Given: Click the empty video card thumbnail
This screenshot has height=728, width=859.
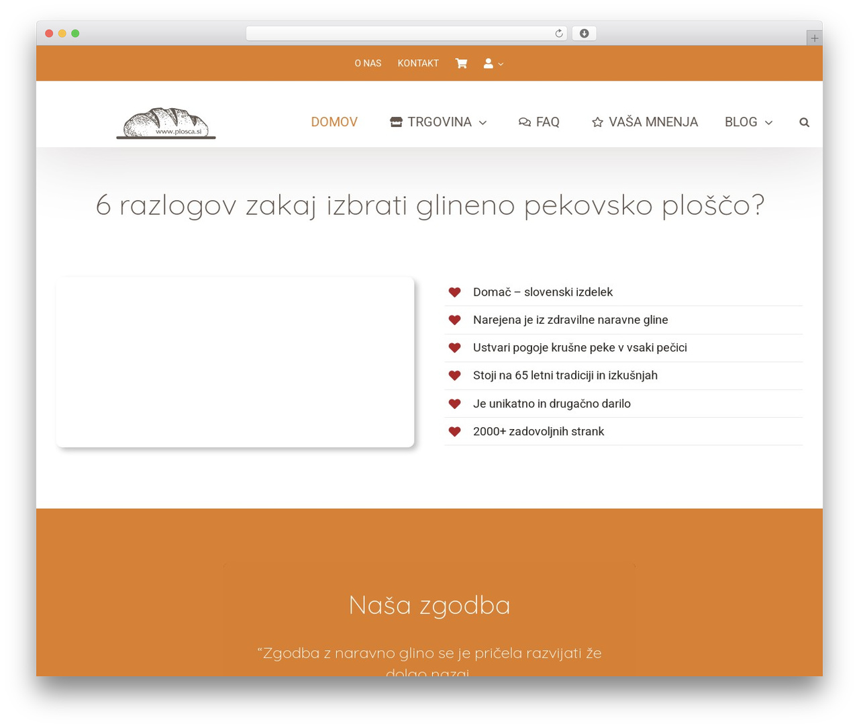Looking at the screenshot, I should click(x=235, y=362).
